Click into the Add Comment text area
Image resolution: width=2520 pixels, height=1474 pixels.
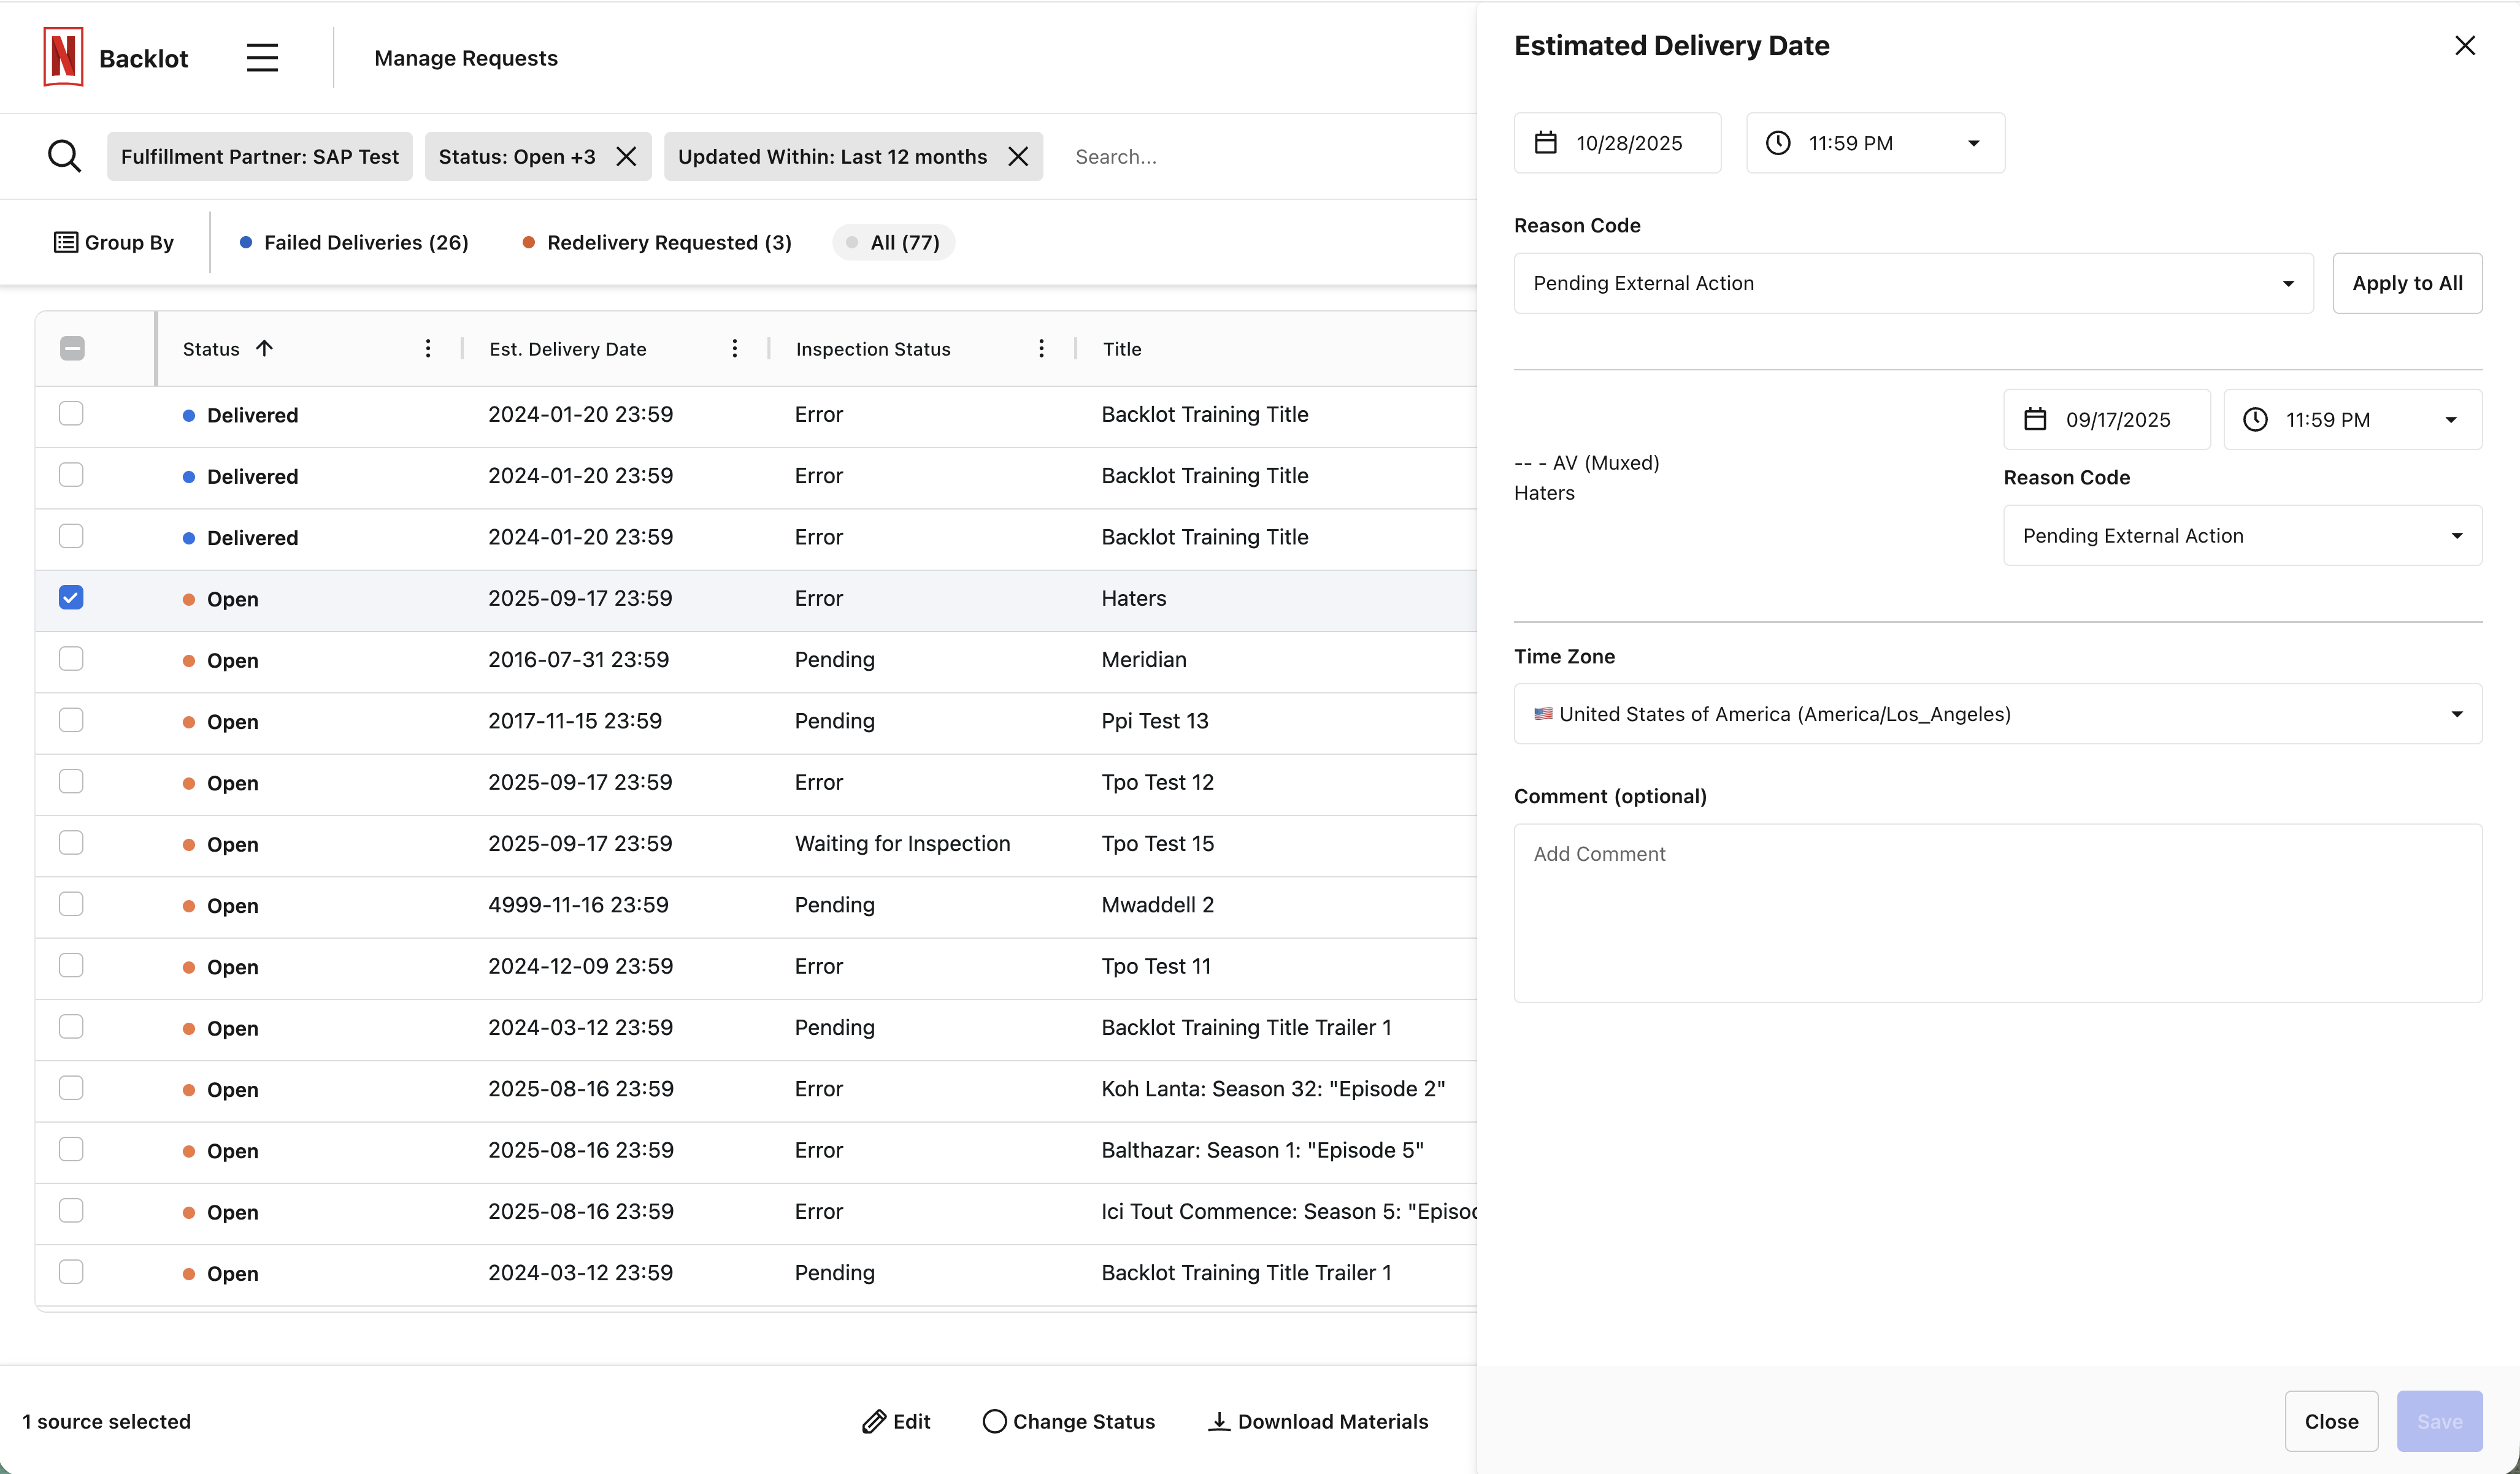point(1997,912)
